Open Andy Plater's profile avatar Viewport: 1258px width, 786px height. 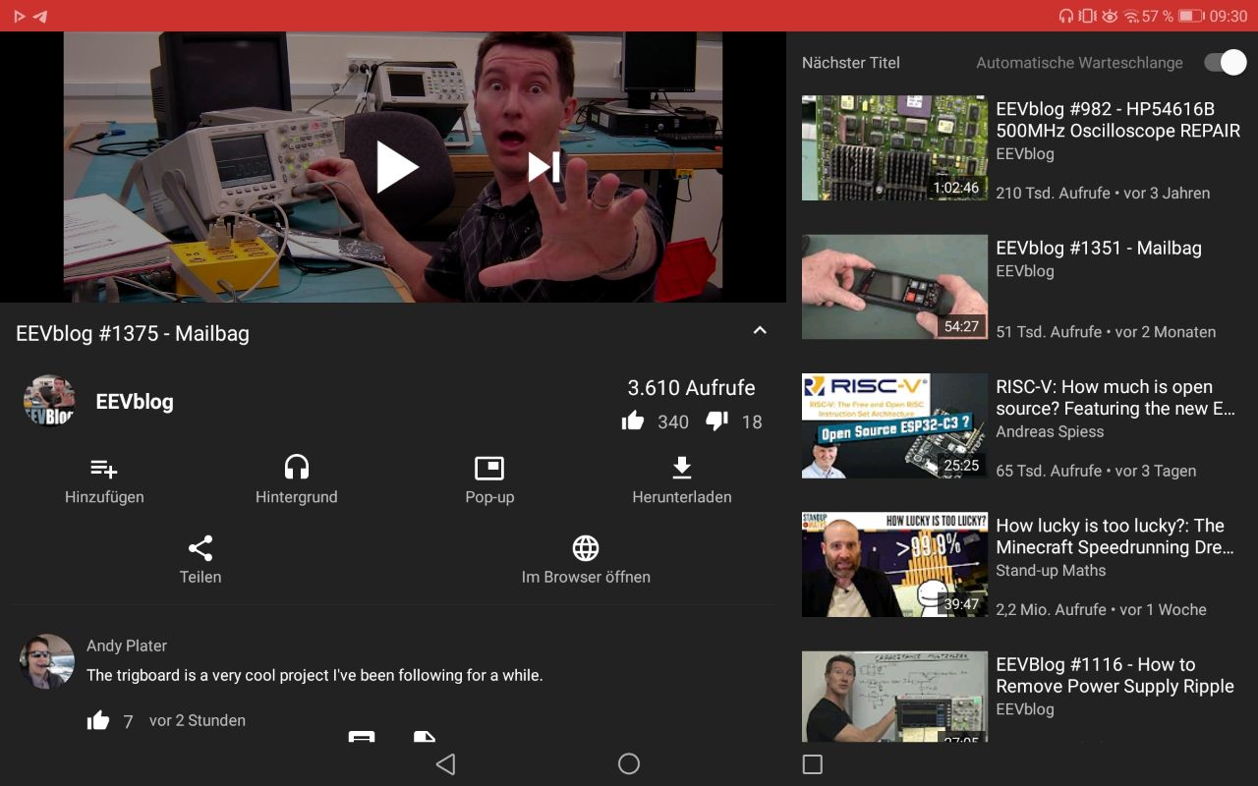pyautogui.click(x=46, y=660)
